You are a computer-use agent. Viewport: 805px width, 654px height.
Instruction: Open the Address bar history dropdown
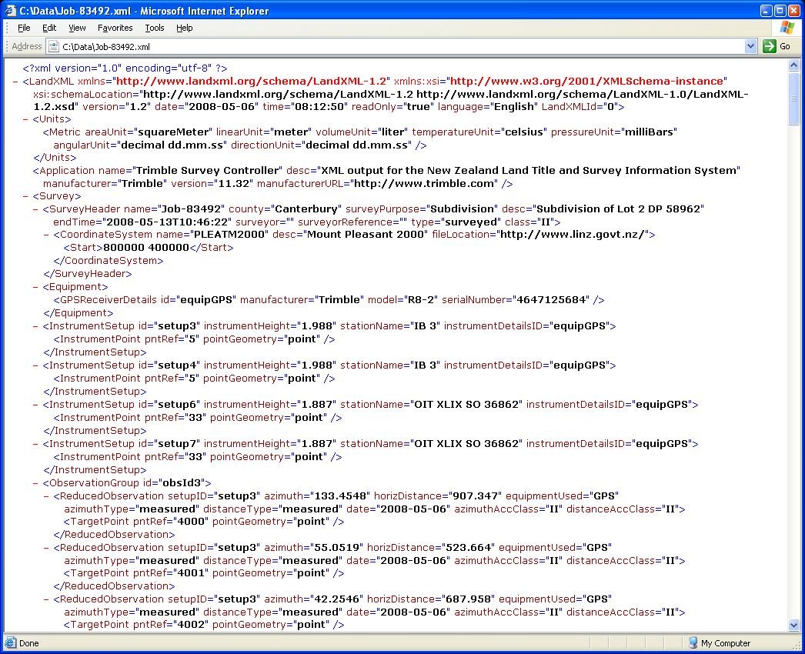[x=752, y=45]
